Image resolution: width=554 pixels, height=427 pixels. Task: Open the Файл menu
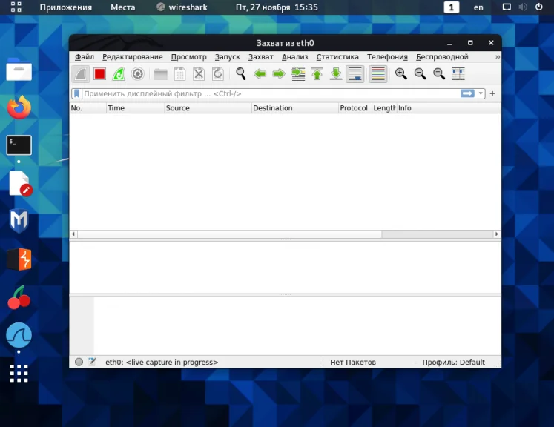pyautogui.click(x=85, y=57)
